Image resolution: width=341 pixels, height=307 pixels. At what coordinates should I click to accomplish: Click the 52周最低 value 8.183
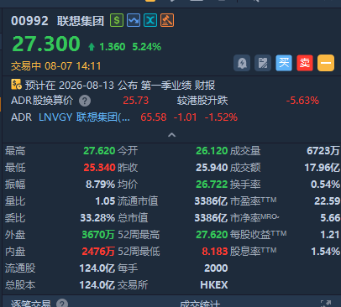click(x=215, y=252)
